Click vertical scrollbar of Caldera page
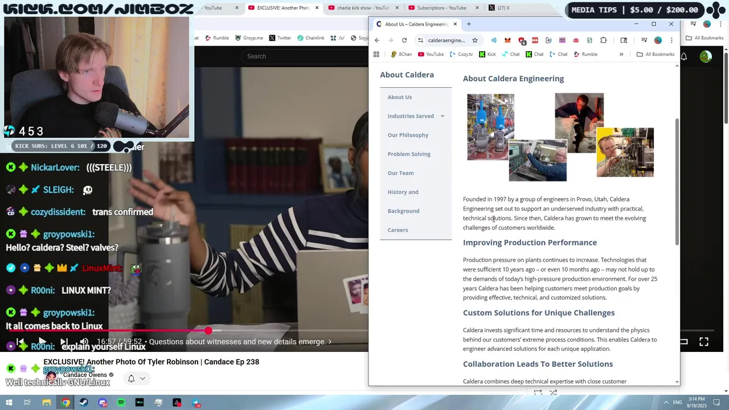Image resolution: width=729 pixels, height=410 pixels. point(677,182)
